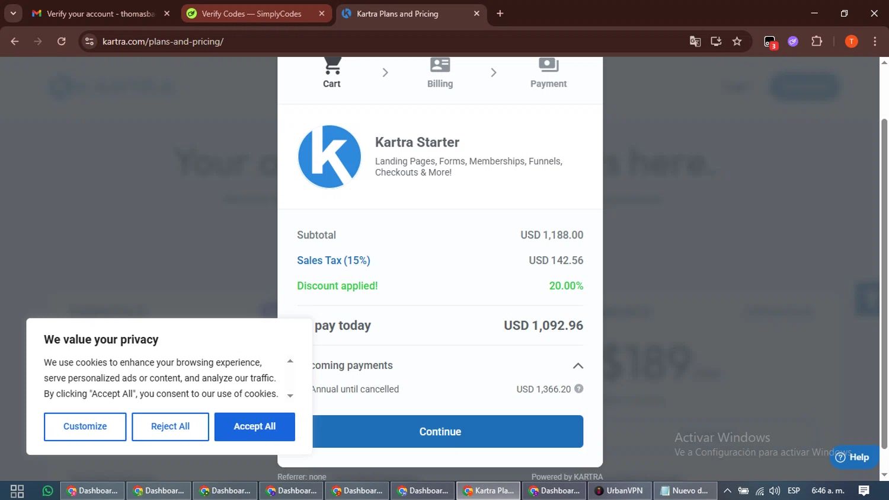The height and width of the screenshot is (500, 889).
Task: Accept all cookies
Action: 254,426
